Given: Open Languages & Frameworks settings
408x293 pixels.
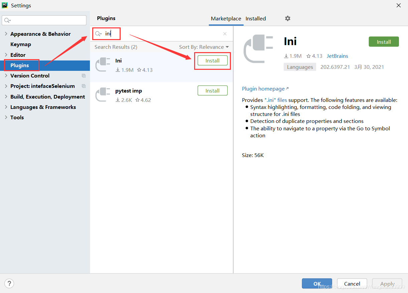Looking at the screenshot, I should 43,107.
